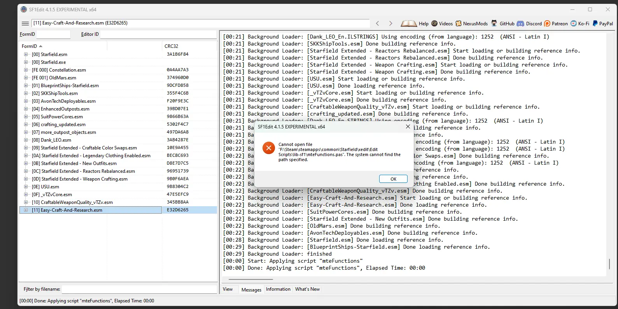The height and width of the screenshot is (309, 618).
Task: Click red error icon in dialog
Action: [268, 148]
